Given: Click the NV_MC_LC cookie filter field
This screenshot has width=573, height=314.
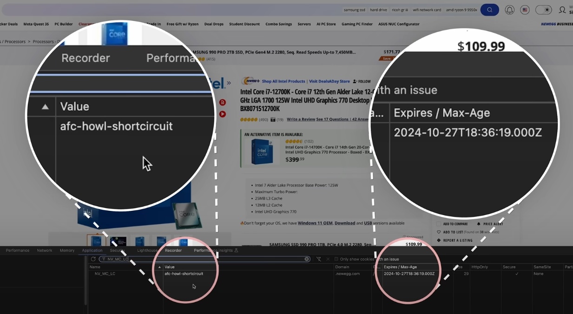Looking at the screenshot, I should [204, 259].
